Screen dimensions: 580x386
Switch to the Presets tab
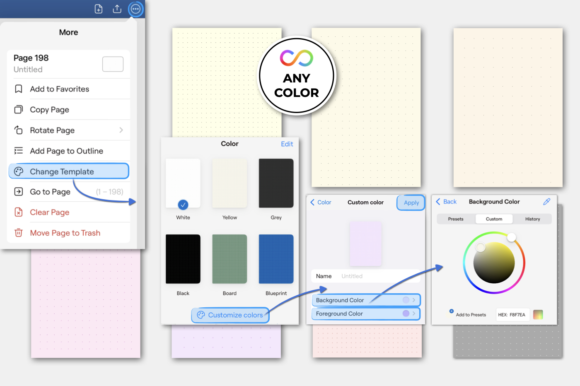456,219
